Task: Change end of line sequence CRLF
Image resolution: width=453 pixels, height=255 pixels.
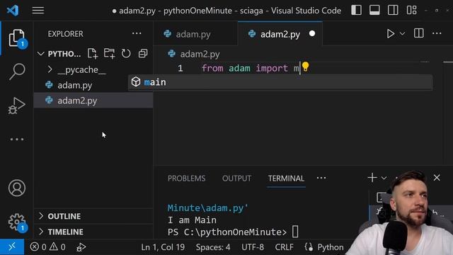Action: [x=284, y=247]
